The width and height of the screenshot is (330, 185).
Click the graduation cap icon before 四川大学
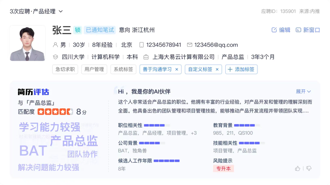point(55,57)
